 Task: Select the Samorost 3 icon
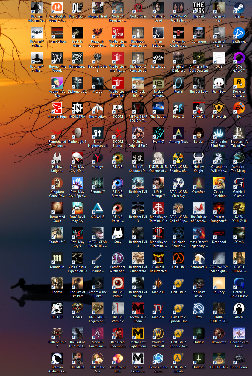tap(199, 258)
